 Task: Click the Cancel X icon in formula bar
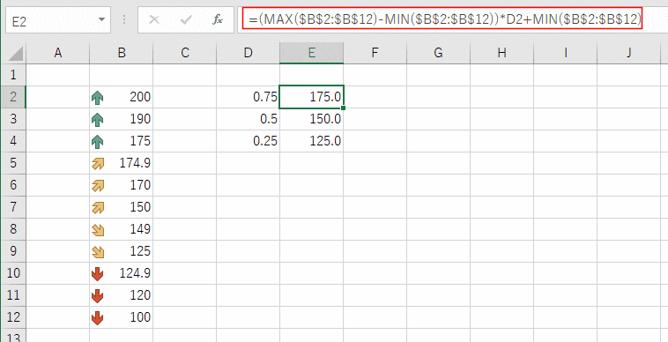pyautogui.click(x=154, y=20)
